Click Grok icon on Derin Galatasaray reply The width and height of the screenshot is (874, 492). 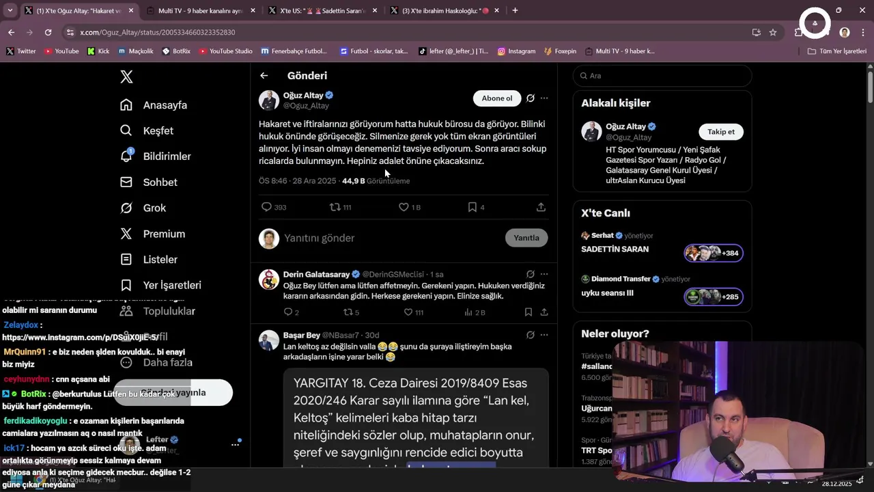pyautogui.click(x=531, y=274)
